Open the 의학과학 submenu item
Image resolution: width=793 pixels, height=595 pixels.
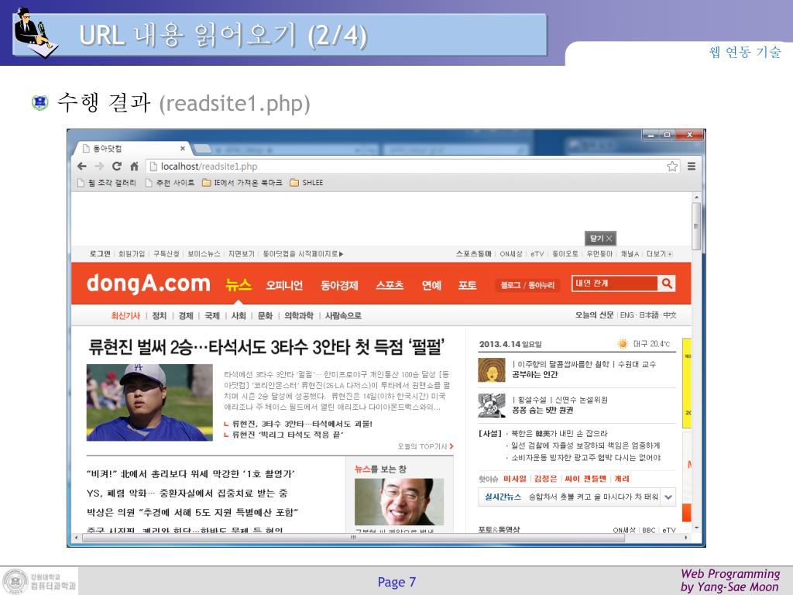[x=299, y=316]
